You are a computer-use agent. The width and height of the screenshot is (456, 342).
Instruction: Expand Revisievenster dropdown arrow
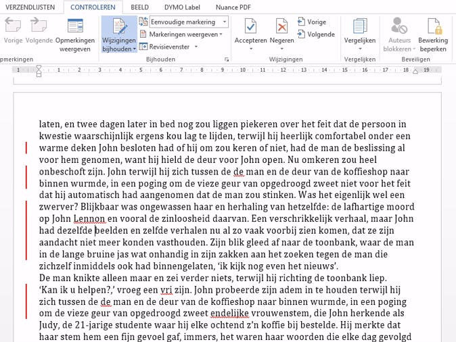(x=196, y=47)
